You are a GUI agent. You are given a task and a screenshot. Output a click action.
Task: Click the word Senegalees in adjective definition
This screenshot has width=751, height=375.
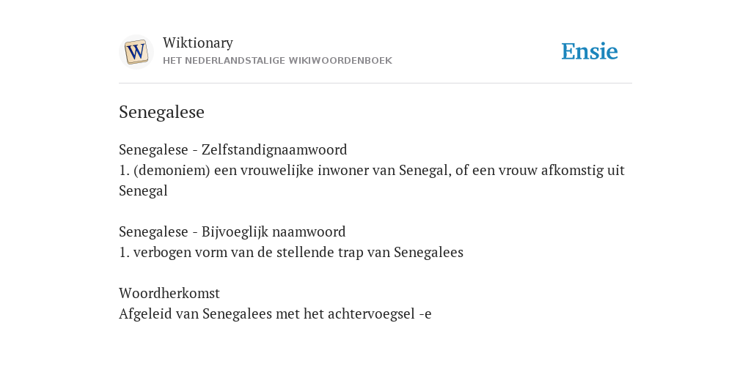point(428,253)
